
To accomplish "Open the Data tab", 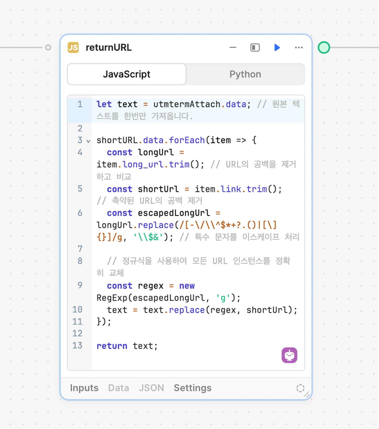I will [118, 388].
